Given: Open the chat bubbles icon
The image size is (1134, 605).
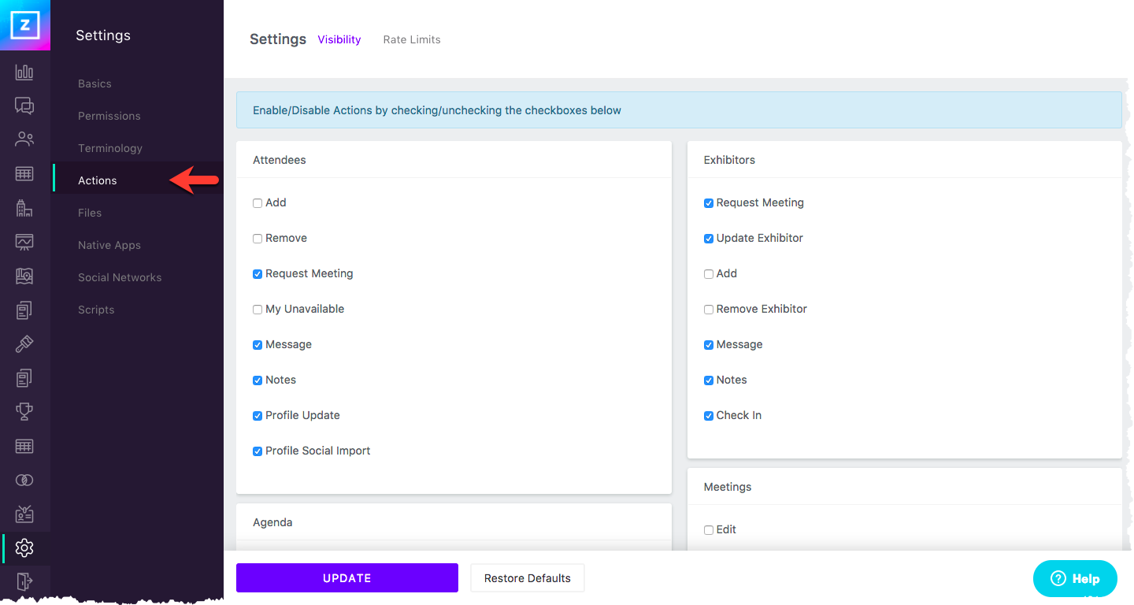Looking at the screenshot, I should pyautogui.click(x=24, y=106).
